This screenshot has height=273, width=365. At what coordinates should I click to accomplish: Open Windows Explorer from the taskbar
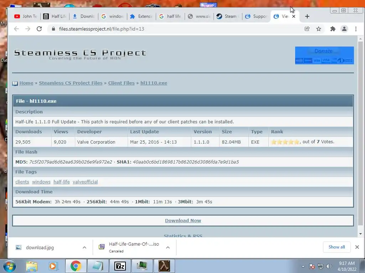pos(31,266)
